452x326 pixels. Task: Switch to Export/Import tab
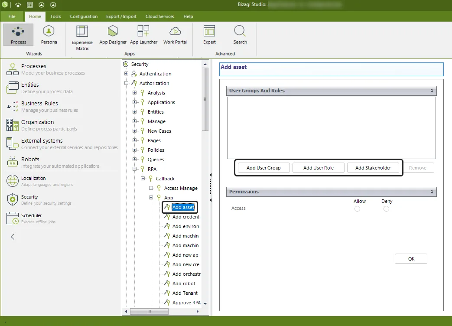click(121, 16)
